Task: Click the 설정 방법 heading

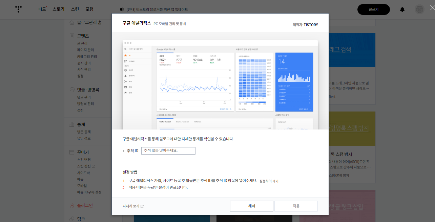Action: 130,172
